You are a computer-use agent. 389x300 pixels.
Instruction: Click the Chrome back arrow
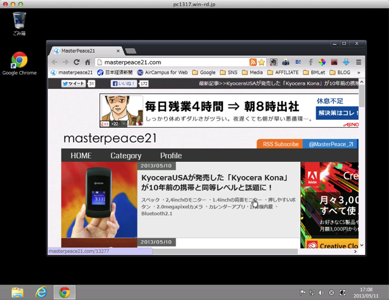point(55,62)
